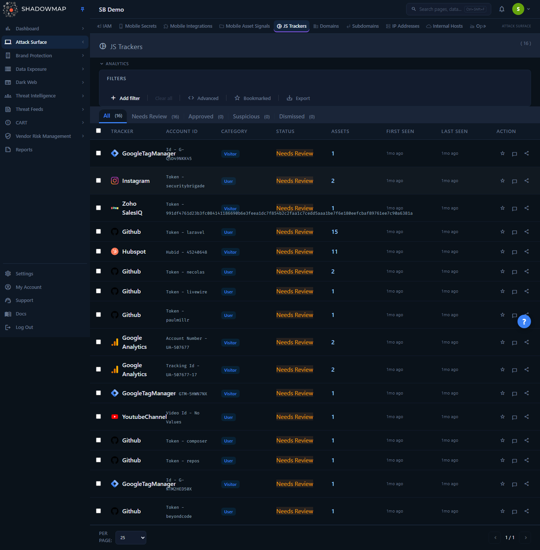This screenshot has height=550, width=540.
Task: Switch to the Domains tab
Action: tap(326, 26)
